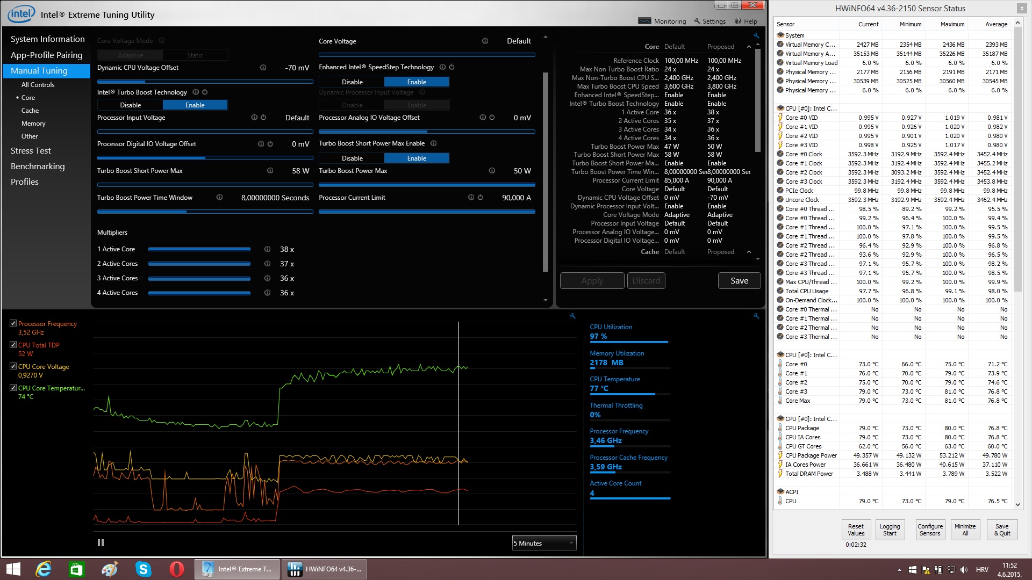Click info icon next to Intel Turbo Boost Technology

point(196,92)
